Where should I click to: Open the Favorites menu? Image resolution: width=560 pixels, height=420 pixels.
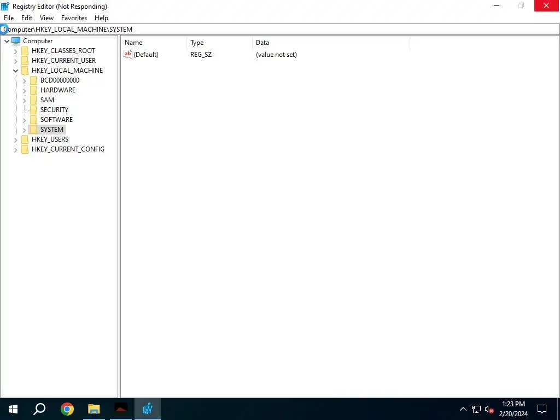click(x=74, y=18)
